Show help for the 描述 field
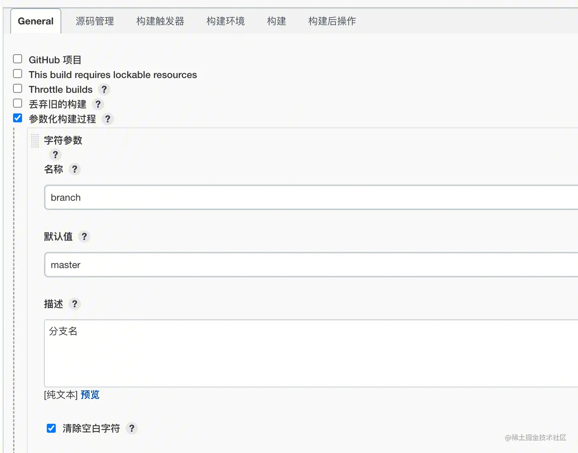Image resolution: width=578 pixels, height=453 pixels. pos(75,304)
